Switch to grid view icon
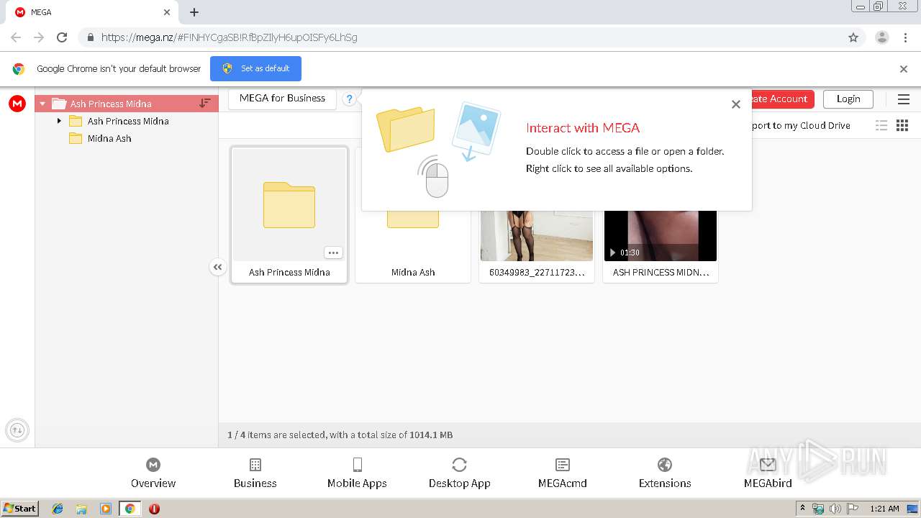Viewport: 921px width, 518px height. 902,125
